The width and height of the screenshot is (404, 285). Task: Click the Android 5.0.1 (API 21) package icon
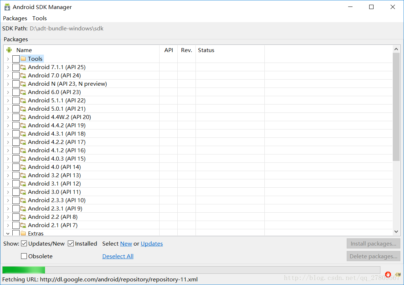(23, 109)
